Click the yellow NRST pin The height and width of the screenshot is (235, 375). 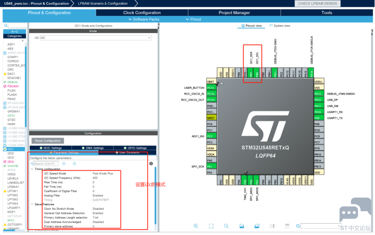pos(211,118)
